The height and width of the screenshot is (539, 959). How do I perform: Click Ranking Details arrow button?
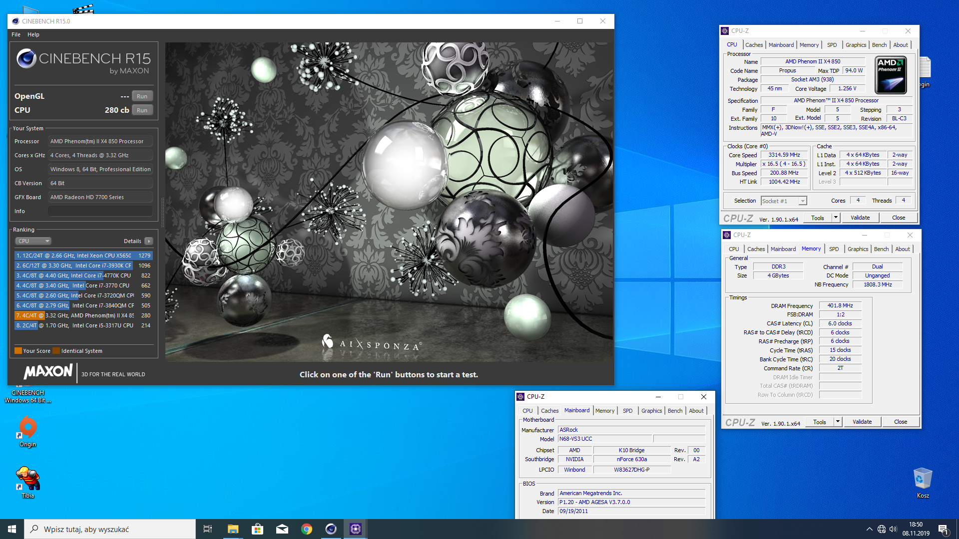(x=148, y=241)
